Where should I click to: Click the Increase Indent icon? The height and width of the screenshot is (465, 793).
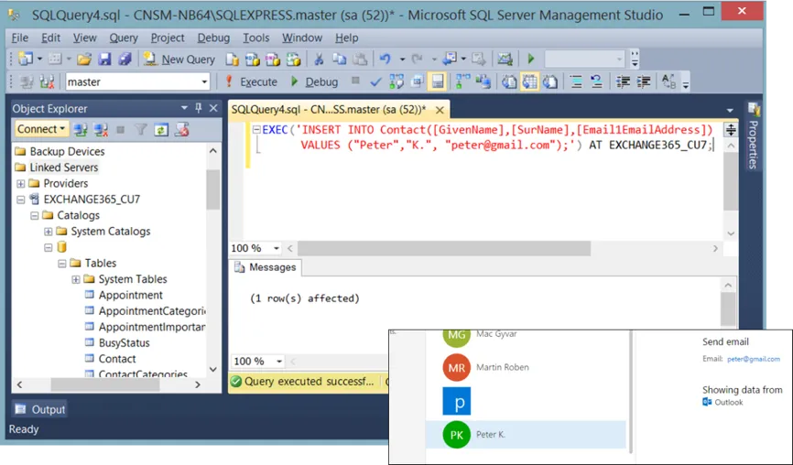[644, 81]
